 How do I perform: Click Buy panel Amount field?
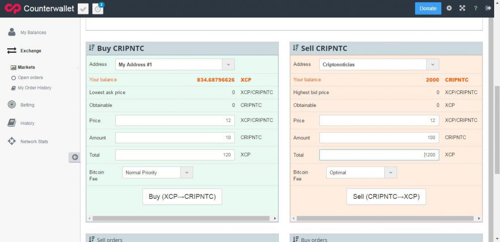click(175, 138)
